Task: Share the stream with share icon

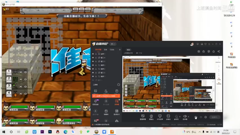Action: (x=219, y=51)
